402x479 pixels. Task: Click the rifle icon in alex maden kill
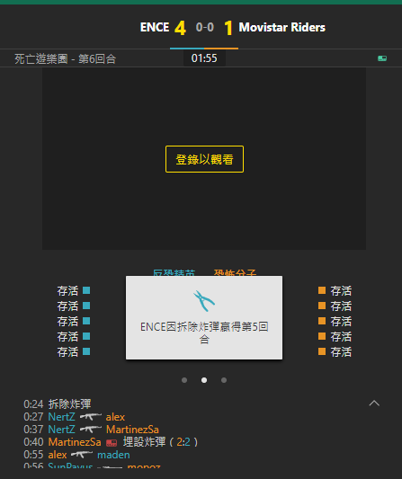(82, 455)
